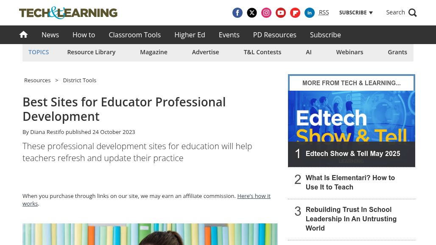Viewport: 436px width, 245px height.
Task: Select the Higher Ed menu item
Action: [x=190, y=35]
